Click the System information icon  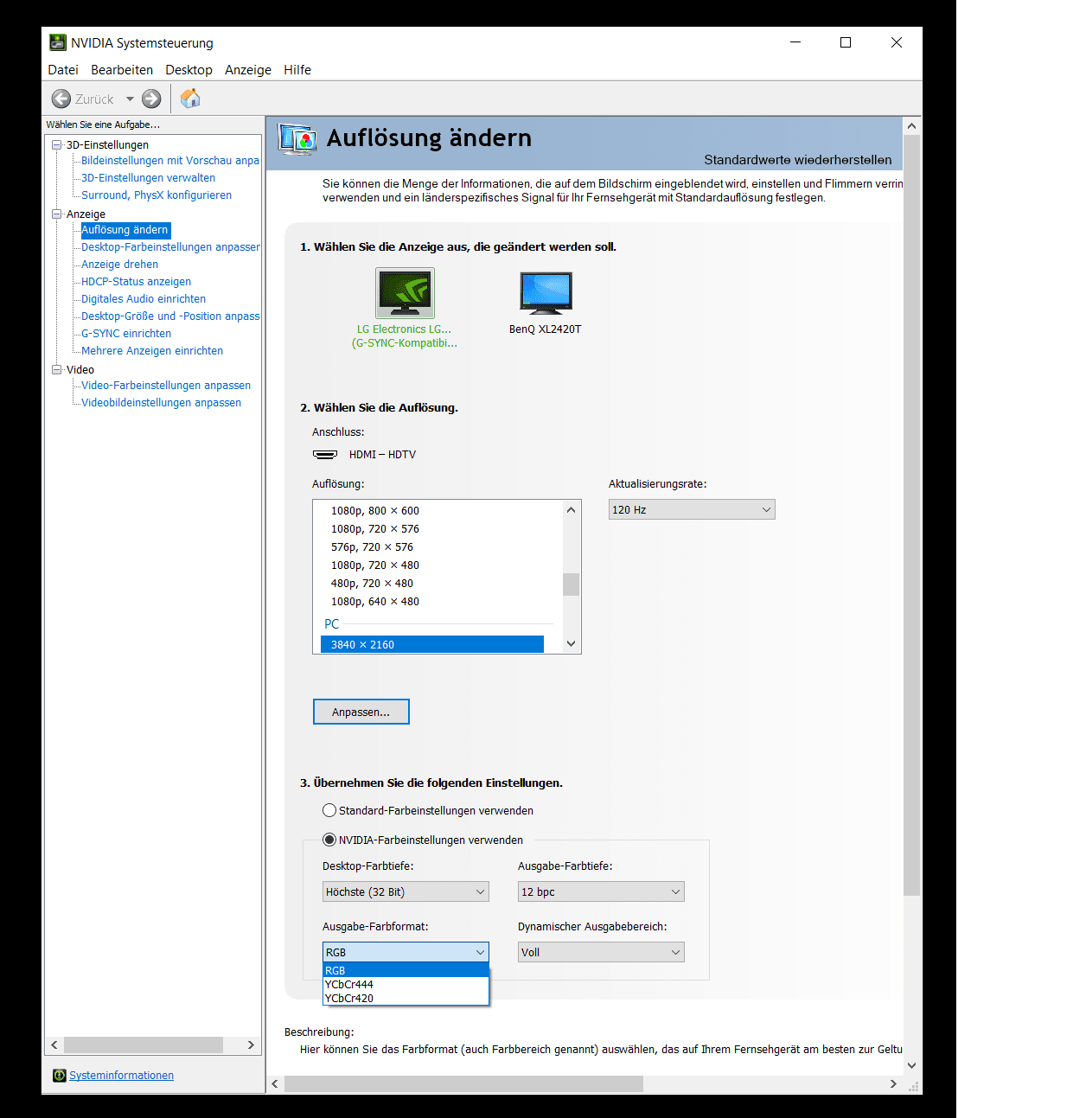(59, 1076)
